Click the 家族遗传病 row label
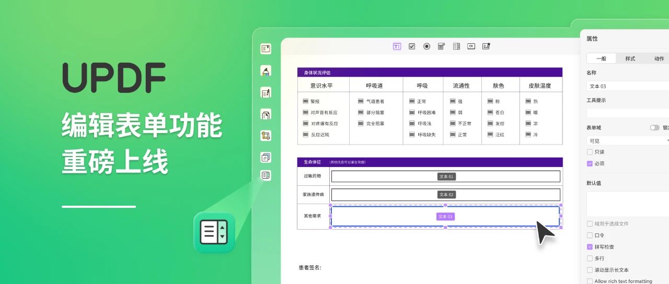Image resolution: width=669 pixels, height=284 pixels. point(313,195)
